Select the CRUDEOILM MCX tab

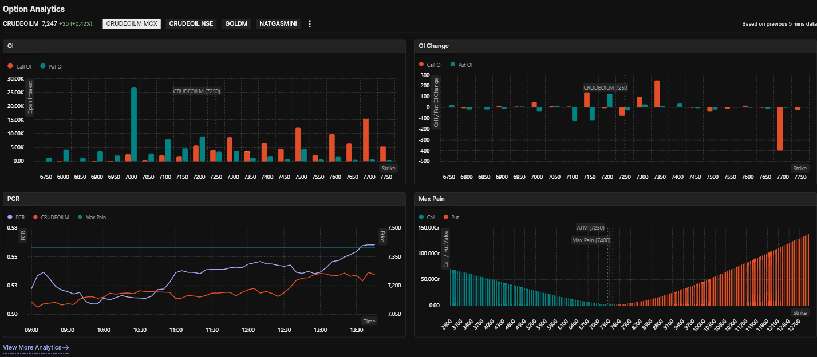132,24
